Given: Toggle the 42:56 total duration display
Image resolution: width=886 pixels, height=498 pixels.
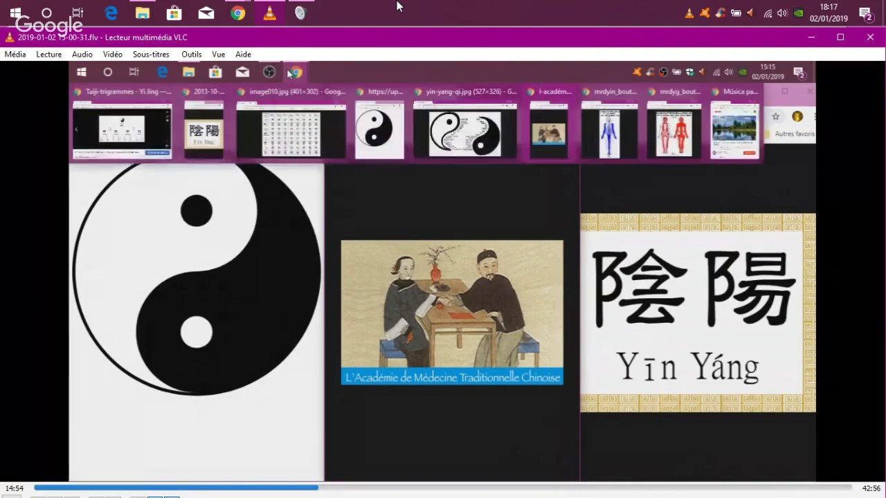Looking at the screenshot, I should (871, 488).
